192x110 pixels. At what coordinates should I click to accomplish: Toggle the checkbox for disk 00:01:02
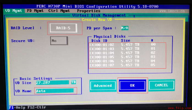92,45
